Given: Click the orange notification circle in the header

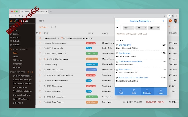Looking at the screenshot, I should tap(170, 21).
